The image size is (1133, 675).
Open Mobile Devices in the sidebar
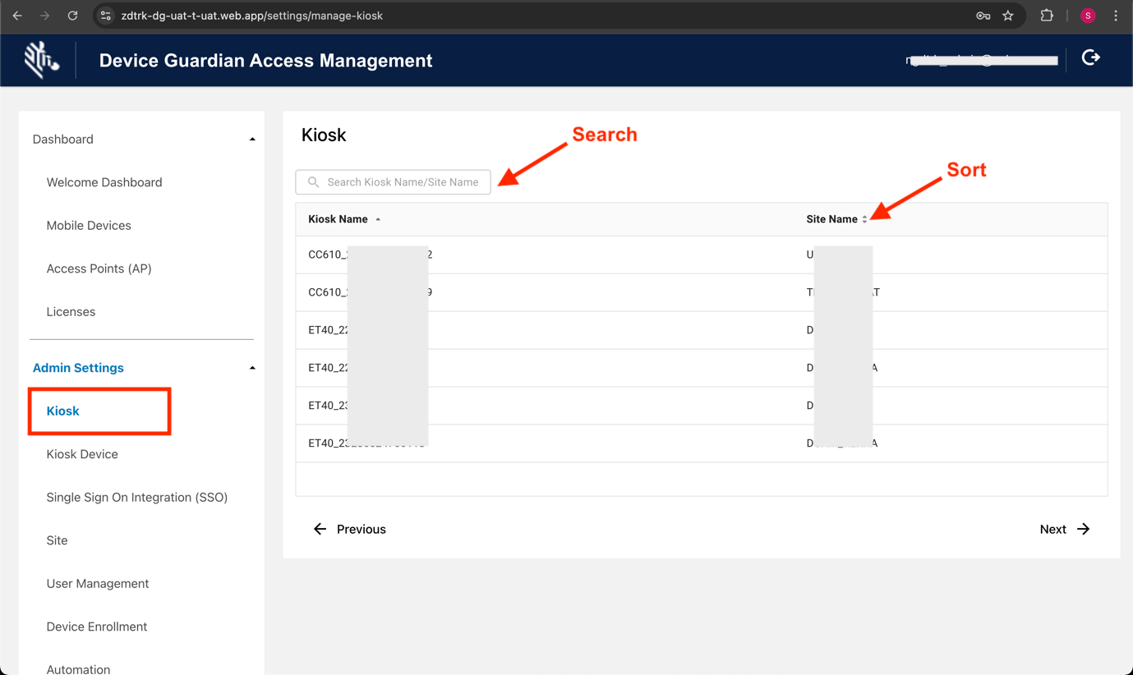tap(89, 226)
